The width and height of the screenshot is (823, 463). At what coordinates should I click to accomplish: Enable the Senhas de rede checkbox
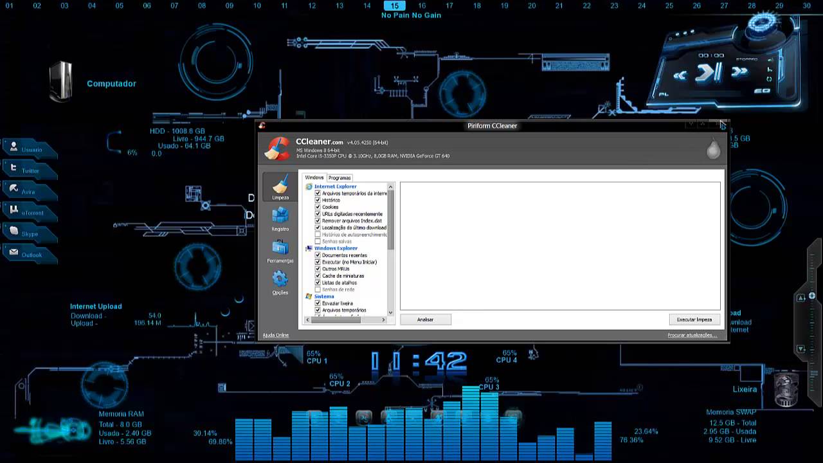click(318, 289)
